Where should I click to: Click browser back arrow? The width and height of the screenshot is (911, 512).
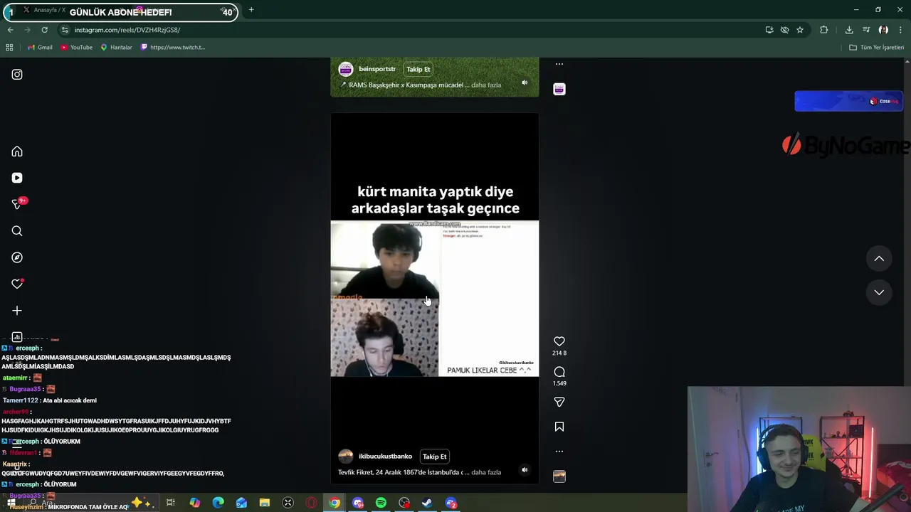point(10,30)
